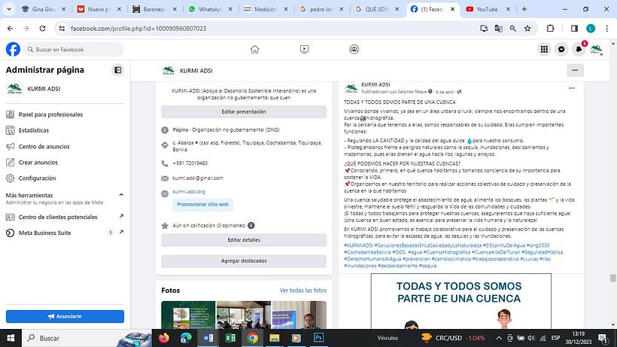The height and width of the screenshot is (347, 617).
Task: Show hidden system tray icons
Action: click(499, 338)
